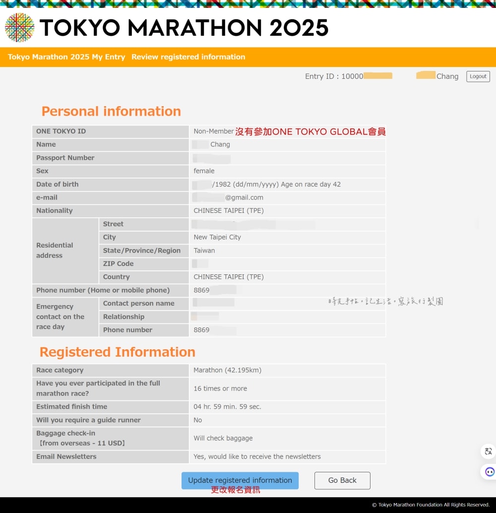Click 'Tokyo Marathon 2025 My Entry' header text
The width and height of the screenshot is (496, 513).
(66, 57)
